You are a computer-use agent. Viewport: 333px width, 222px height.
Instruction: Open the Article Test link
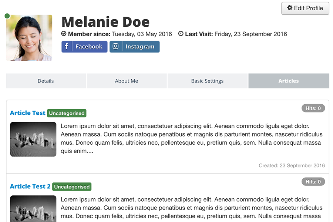click(28, 113)
